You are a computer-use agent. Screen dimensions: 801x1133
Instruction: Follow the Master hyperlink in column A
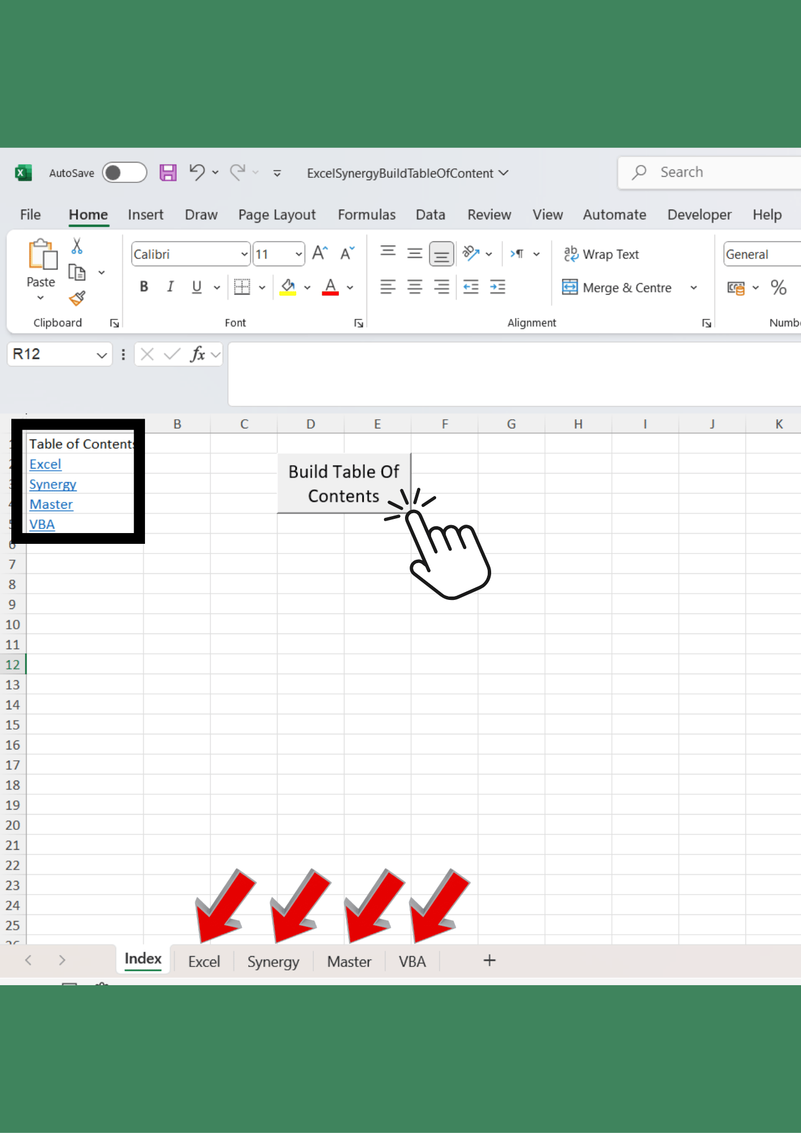point(51,504)
